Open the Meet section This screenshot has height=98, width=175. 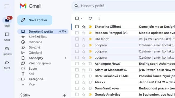pyautogui.click(x=7, y=65)
